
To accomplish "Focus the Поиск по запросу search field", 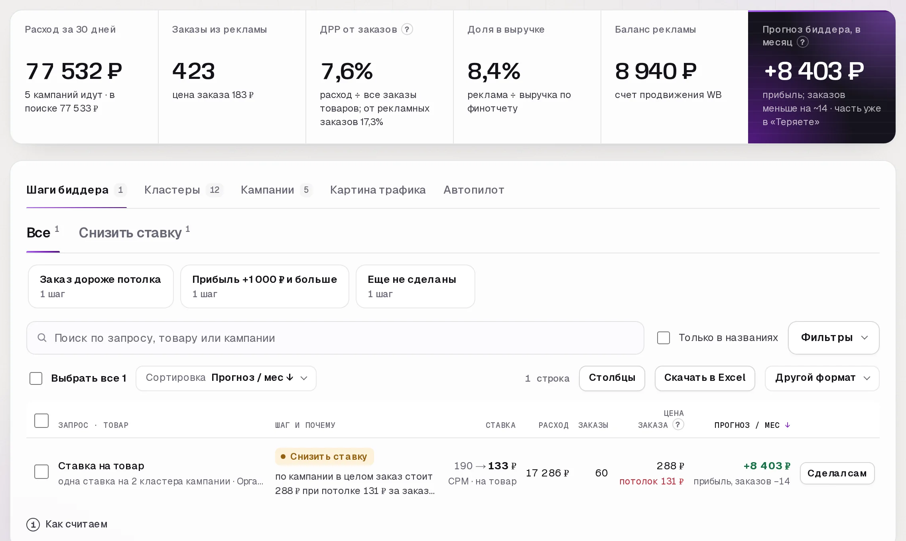I will [335, 338].
